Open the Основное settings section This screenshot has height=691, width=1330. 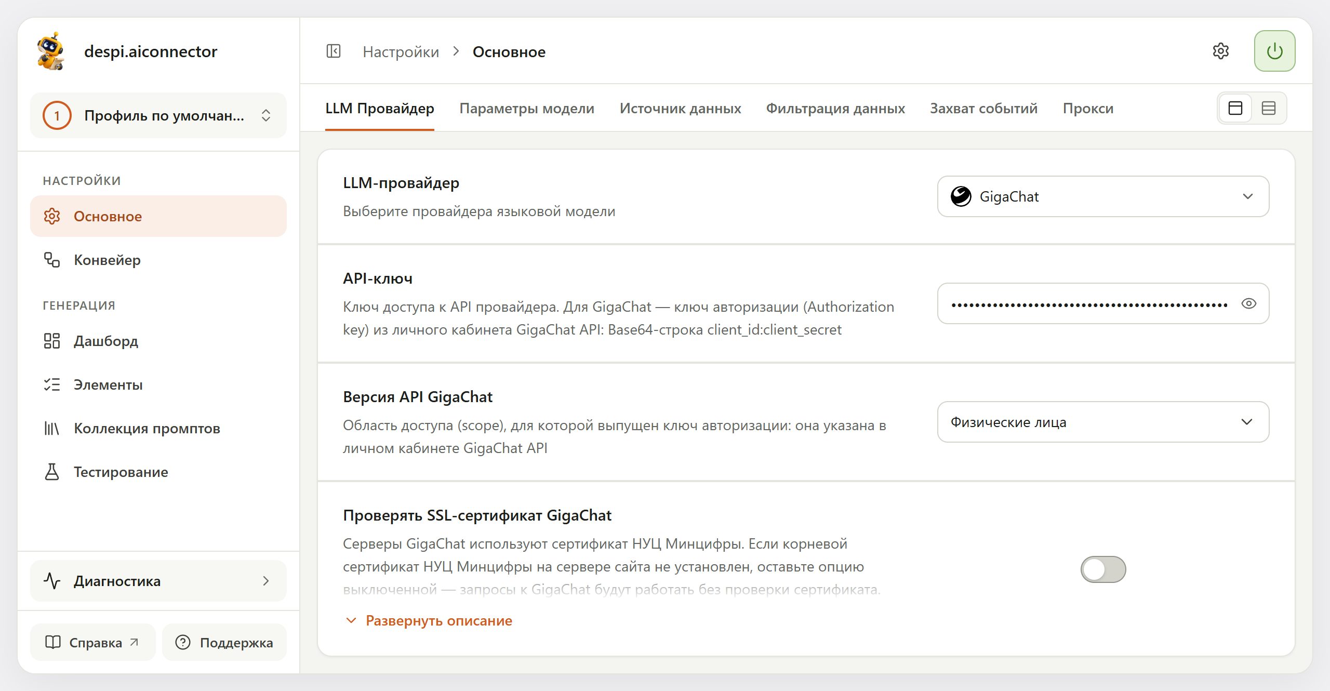click(x=158, y=216)
